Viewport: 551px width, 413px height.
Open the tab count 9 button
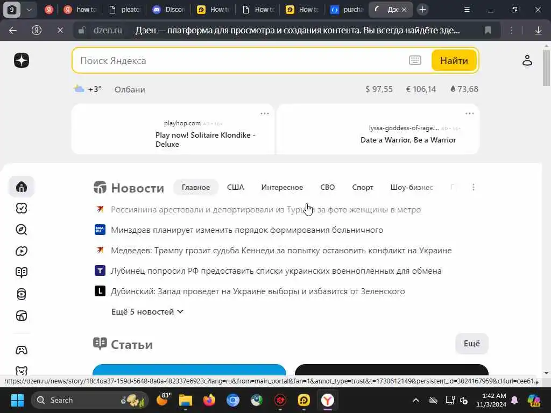coord(12,10)
